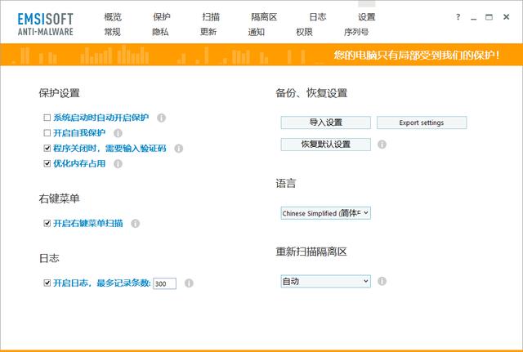Screen dimensions: 523x352
Task: Show info for 优化内存占用 option
Action: tap(118, 163)
